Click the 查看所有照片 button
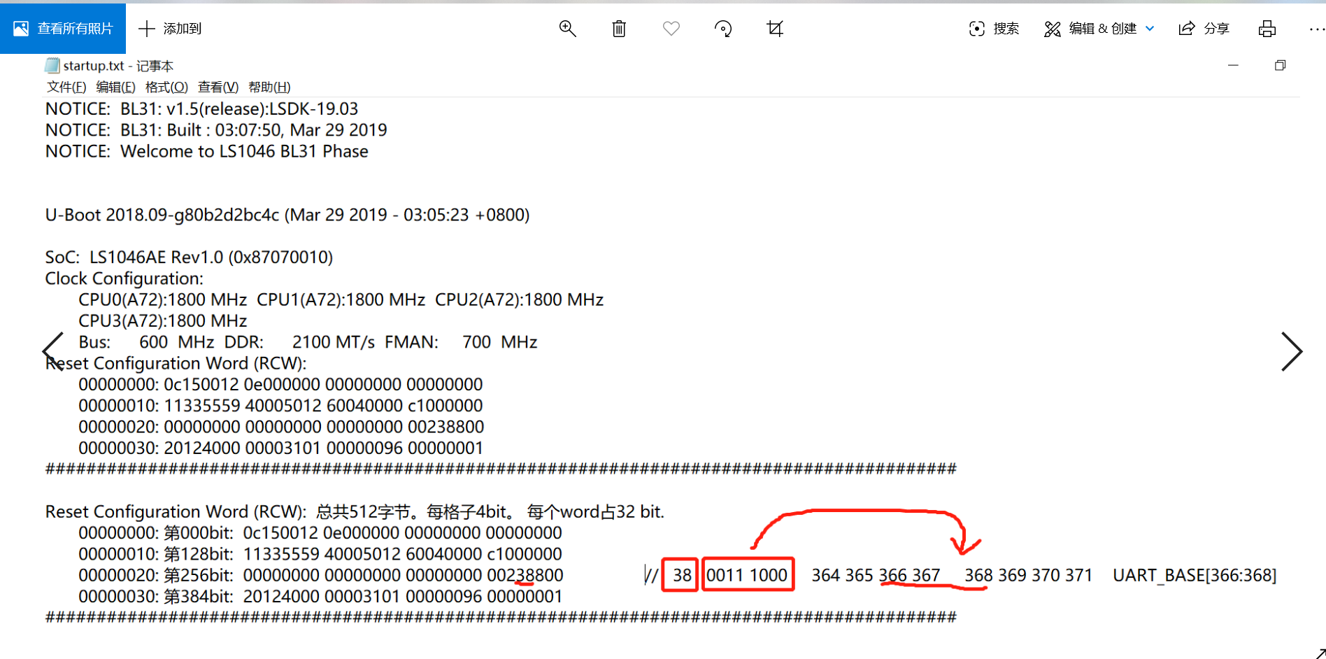1326x659 pixels. point(63,29)
